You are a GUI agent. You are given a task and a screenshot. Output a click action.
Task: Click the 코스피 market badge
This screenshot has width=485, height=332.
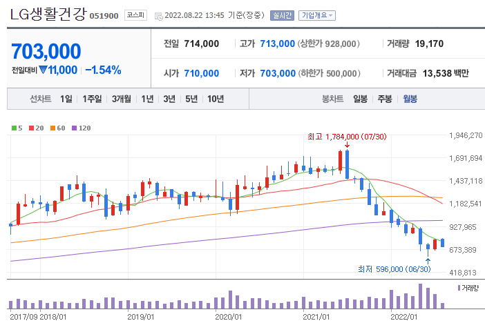coord(135,15)
